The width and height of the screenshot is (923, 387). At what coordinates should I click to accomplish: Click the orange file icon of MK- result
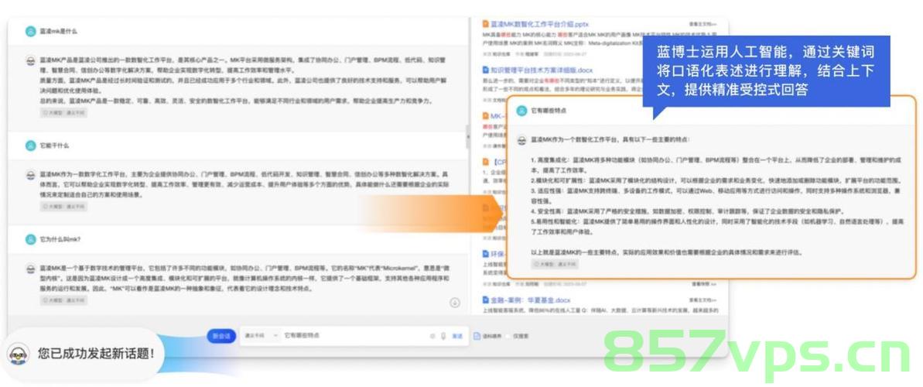[x=486, y=116]
